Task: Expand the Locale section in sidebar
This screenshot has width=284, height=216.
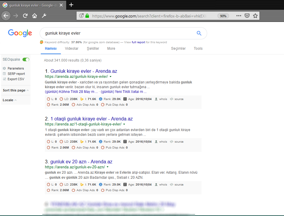Action: pyautogui.click(x=9, y=100)
